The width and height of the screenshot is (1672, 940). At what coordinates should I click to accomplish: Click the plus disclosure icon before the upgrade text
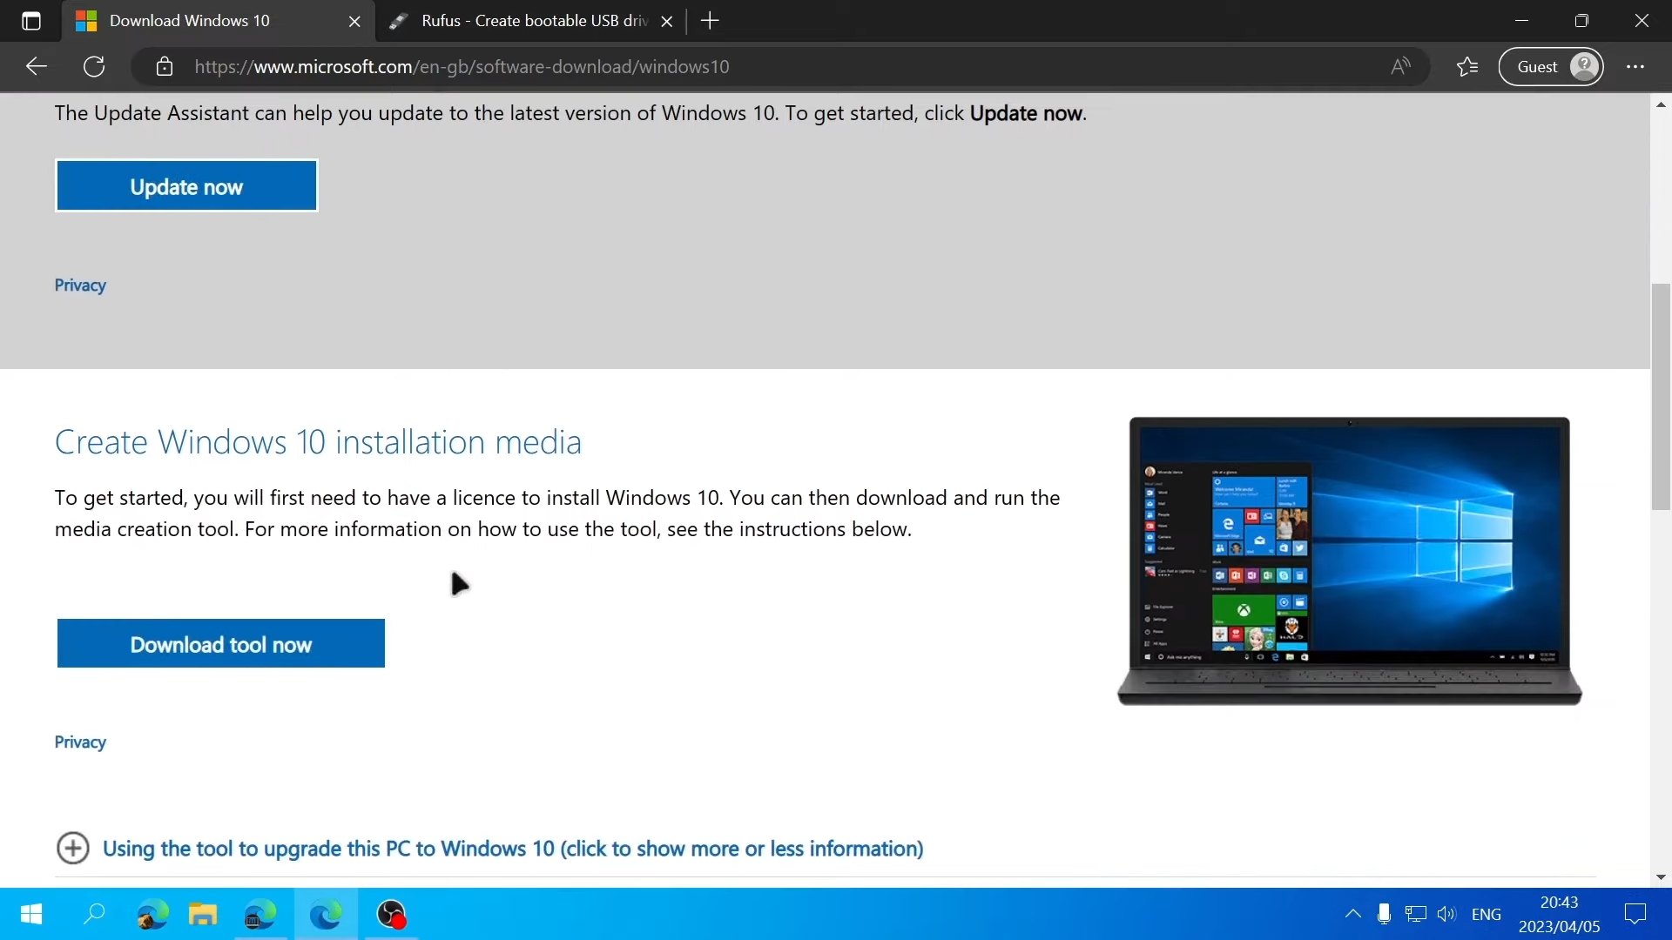pyautogui.click(x=72, y=849)
